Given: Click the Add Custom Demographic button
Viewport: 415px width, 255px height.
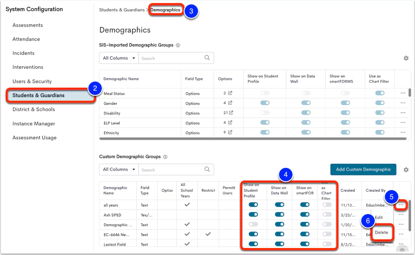Looking at the screenshot, I should tap(363, 169).
